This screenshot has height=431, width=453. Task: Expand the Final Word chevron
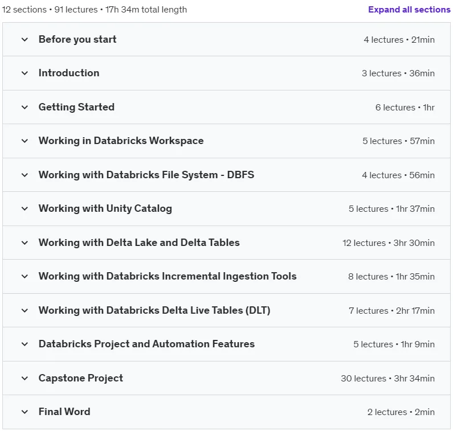(x=25, y=412)
